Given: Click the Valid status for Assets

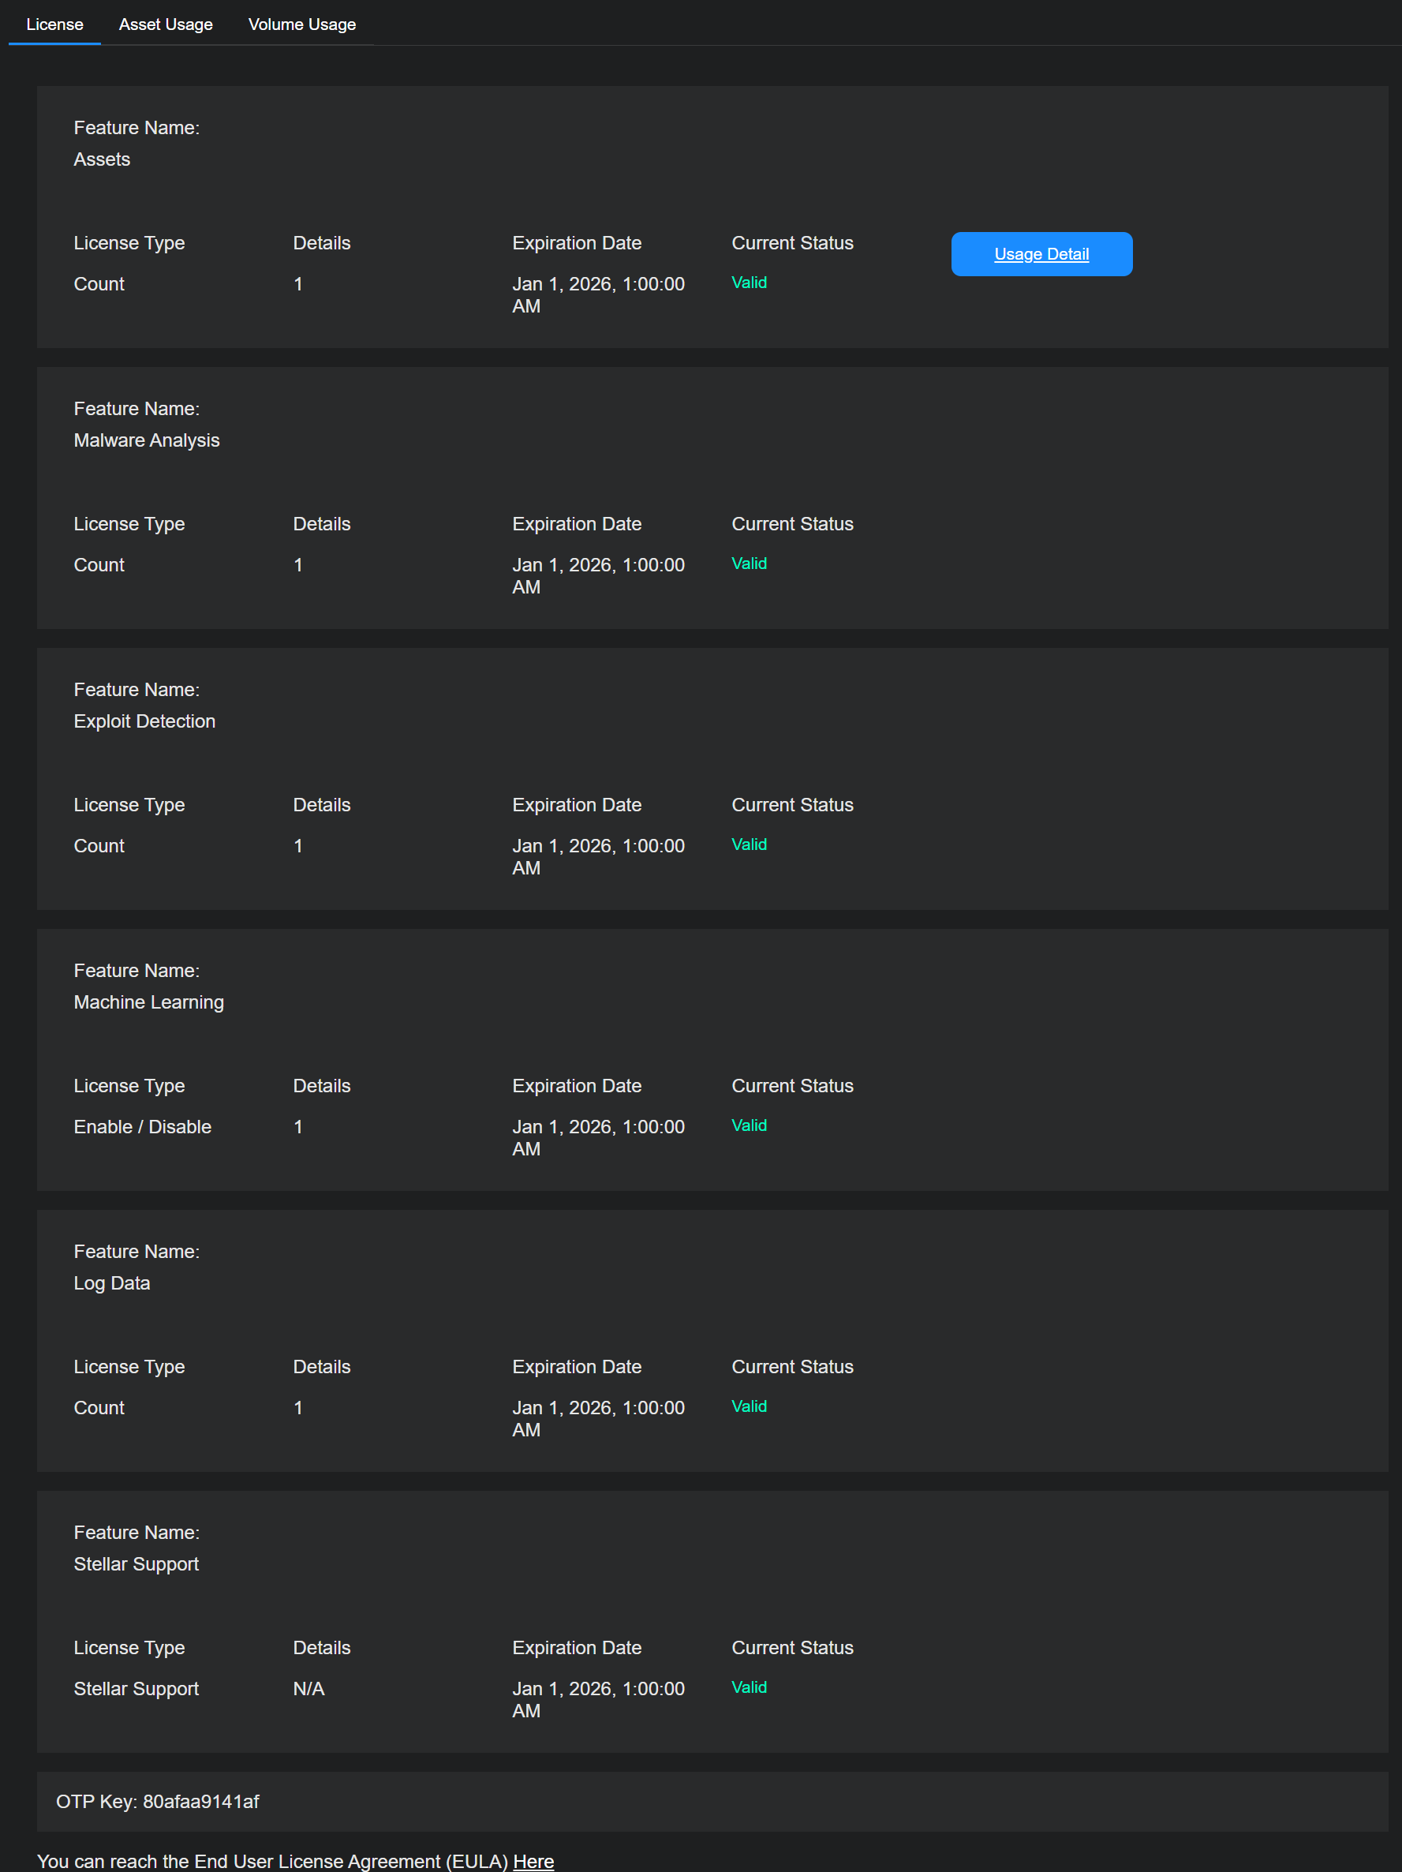Looking at the screenshot, I should coord(749,283).
